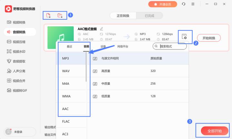232x139 pixels.
Task: Click 全部开始 button
Action: [x=214, y=131]
